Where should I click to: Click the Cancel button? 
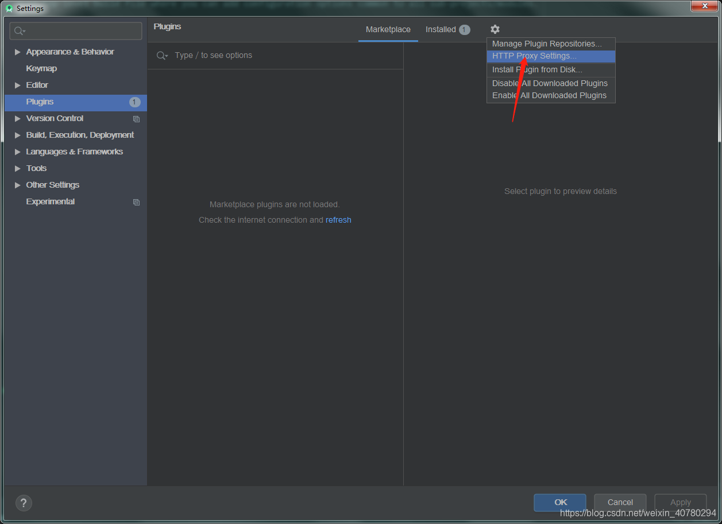(620, 502)
